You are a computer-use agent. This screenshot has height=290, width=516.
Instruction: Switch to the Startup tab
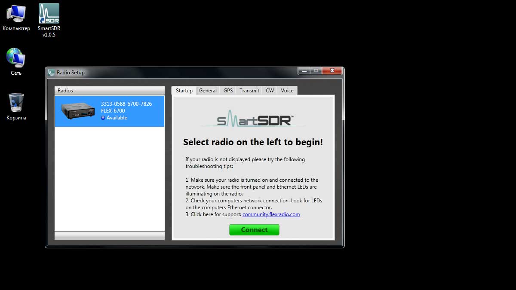[184, 91]
